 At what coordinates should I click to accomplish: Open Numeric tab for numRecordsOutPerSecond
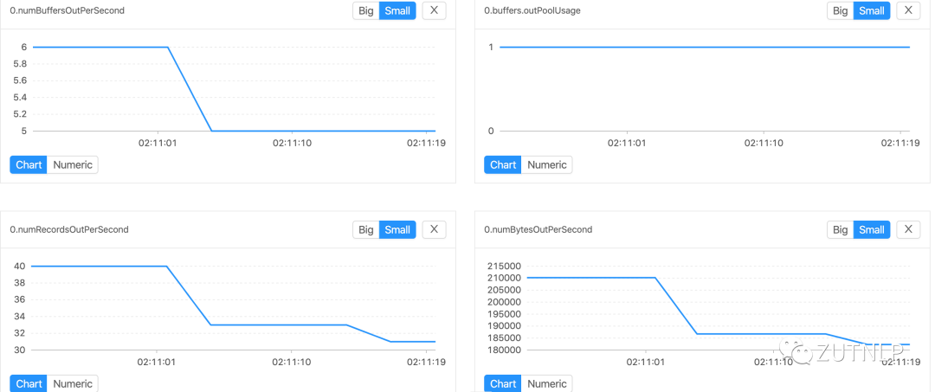pos(73,383)
